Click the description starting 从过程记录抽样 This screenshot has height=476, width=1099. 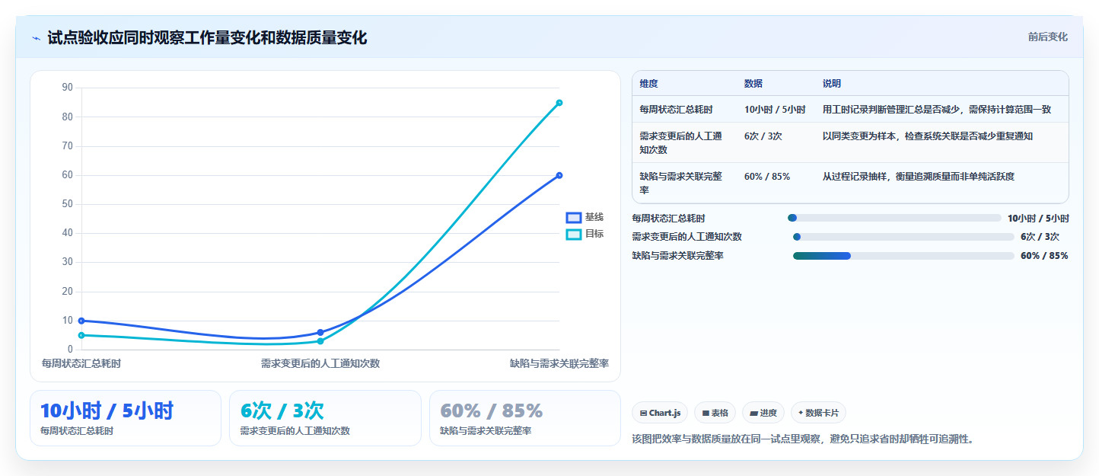point(918,176)
